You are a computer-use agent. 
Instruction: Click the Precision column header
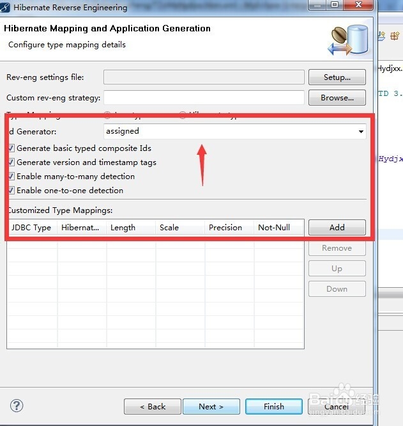[x=229, y=228]
